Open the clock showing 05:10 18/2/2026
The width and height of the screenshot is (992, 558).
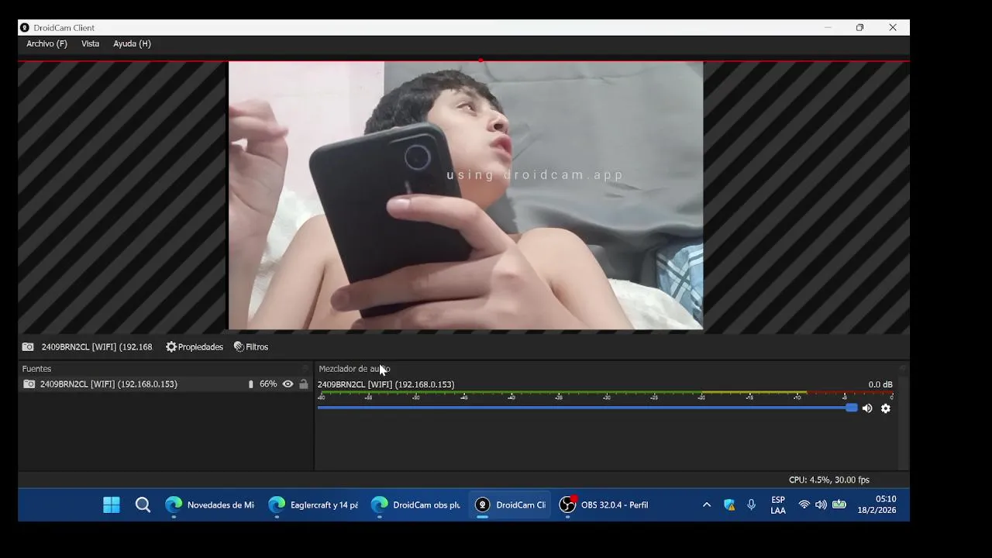point(877,505)
